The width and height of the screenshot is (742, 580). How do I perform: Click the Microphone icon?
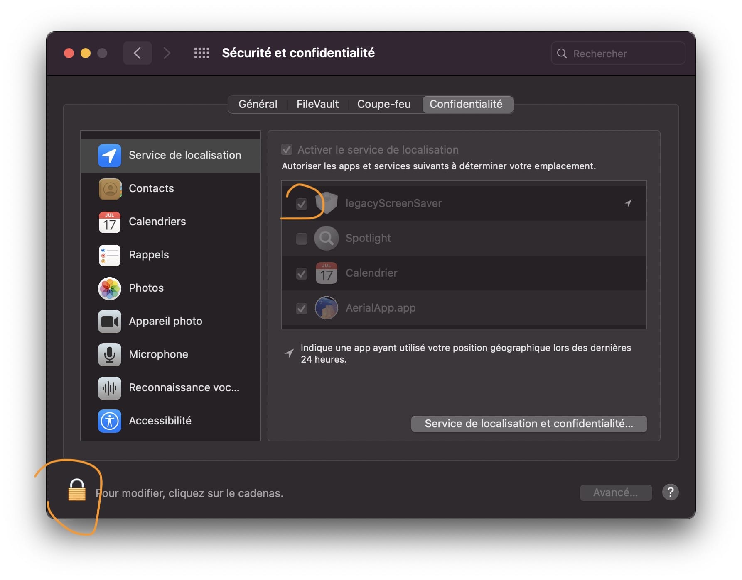click(x=110, y=355)
